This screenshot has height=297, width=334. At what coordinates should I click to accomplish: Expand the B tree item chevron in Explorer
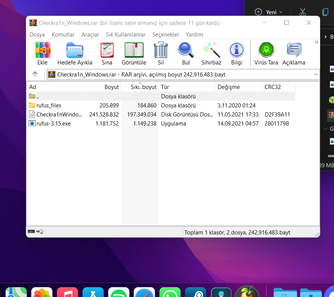pos(325,37)
